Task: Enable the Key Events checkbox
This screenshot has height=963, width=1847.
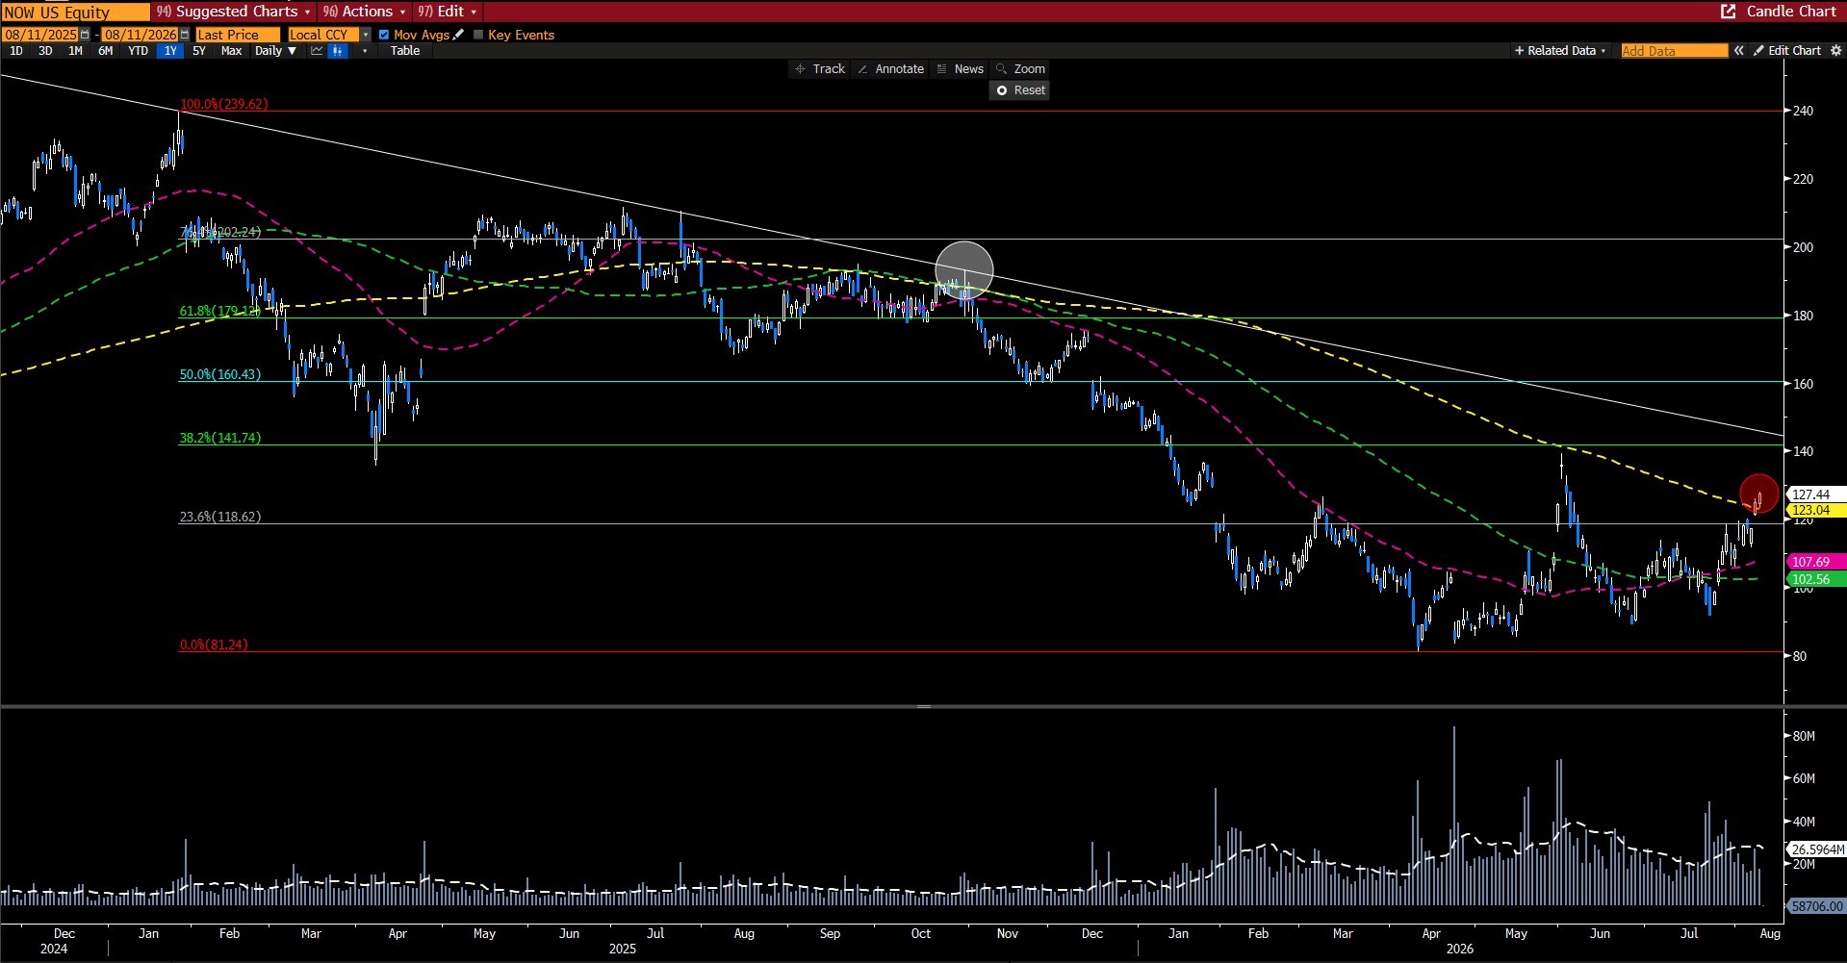Action: pos(478,35)
